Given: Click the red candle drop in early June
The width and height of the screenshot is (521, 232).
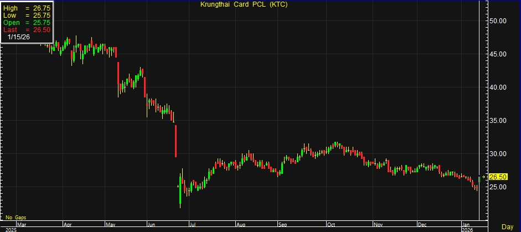Looking at the screenshot, I should (x=145, y=86).
